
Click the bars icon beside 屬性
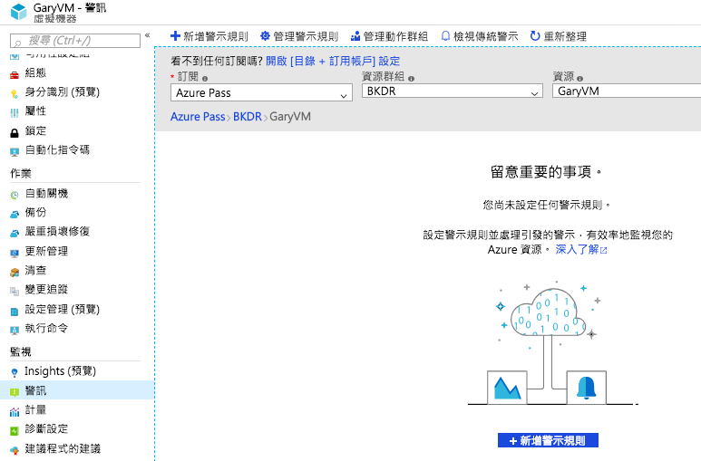pyautogui.click(x=15, y=112)
